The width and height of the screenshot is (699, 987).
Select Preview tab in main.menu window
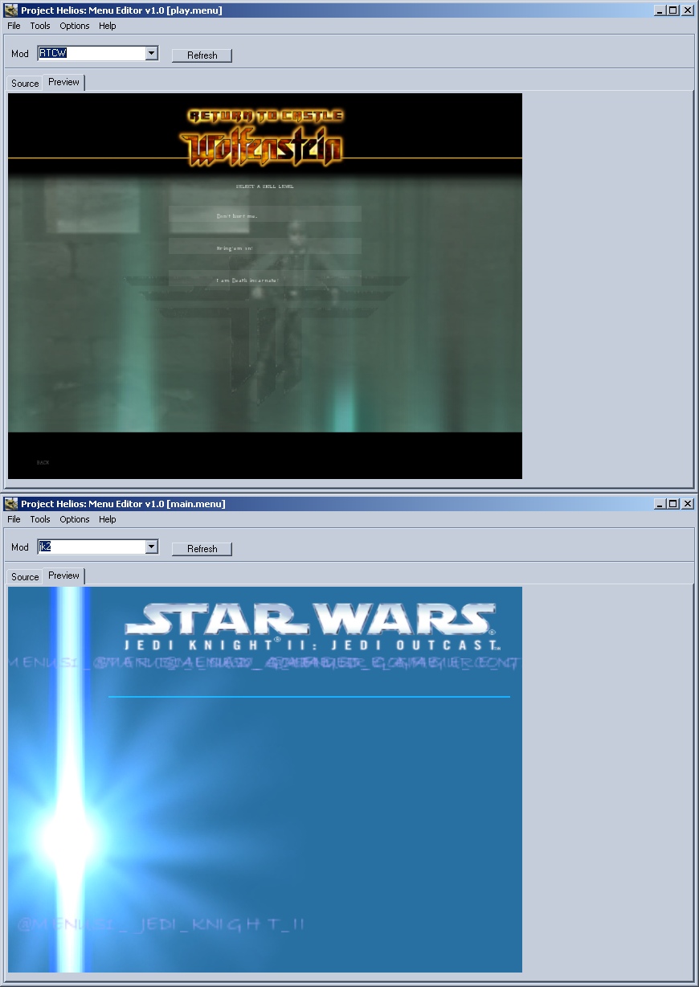tap(63, 575)
